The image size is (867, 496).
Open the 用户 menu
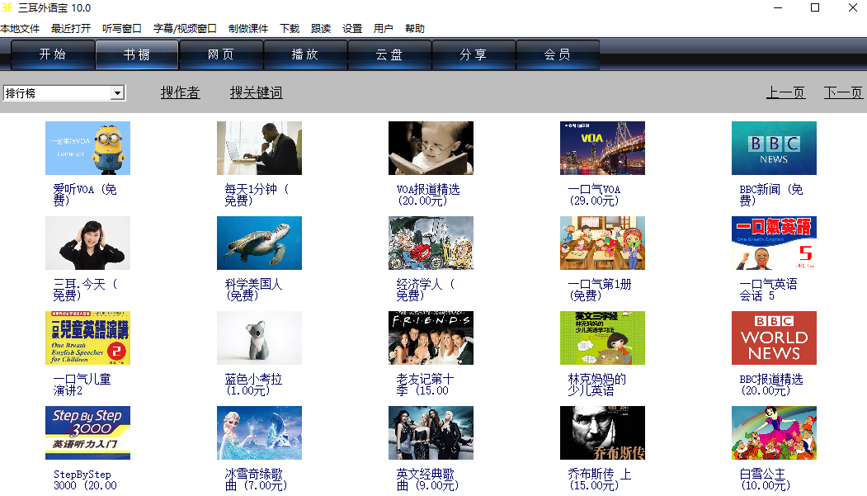pos(384,29)
